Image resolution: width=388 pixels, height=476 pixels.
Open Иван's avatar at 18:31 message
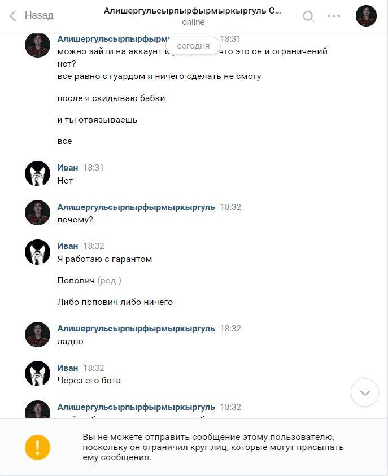(37, 174)
